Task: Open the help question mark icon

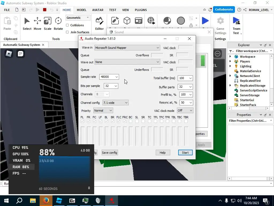Action: pos(239,10)
